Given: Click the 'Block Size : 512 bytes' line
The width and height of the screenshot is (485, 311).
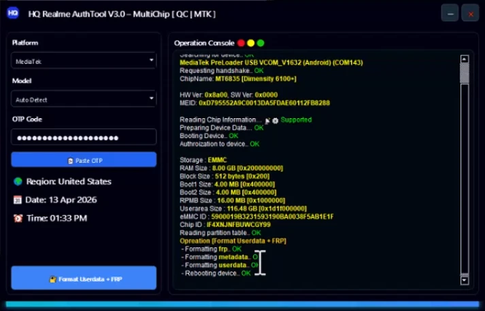Looking at the screenshot, I should click(224, 176).
